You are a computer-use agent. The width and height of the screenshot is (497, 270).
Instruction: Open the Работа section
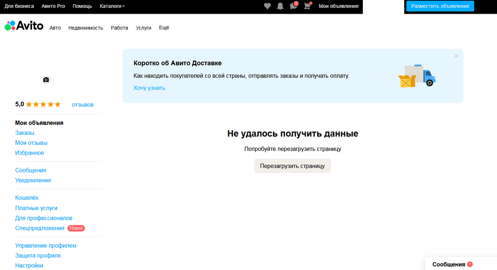click(119, 28)
